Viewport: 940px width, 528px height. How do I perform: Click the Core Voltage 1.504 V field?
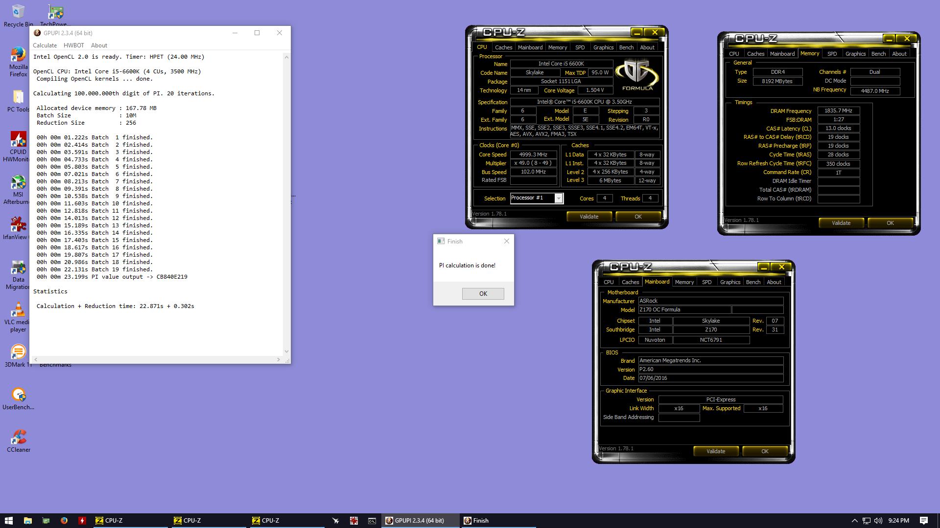coord(595,90)
